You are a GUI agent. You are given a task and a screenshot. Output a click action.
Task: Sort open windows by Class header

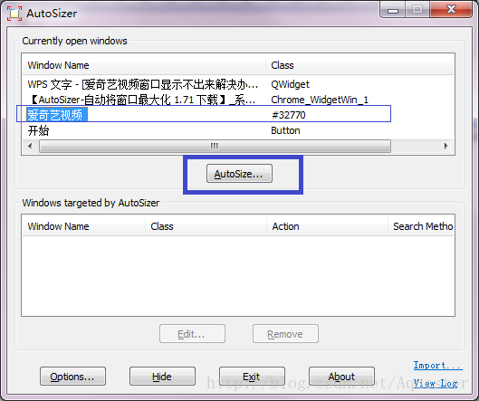[x=359, y=65]
